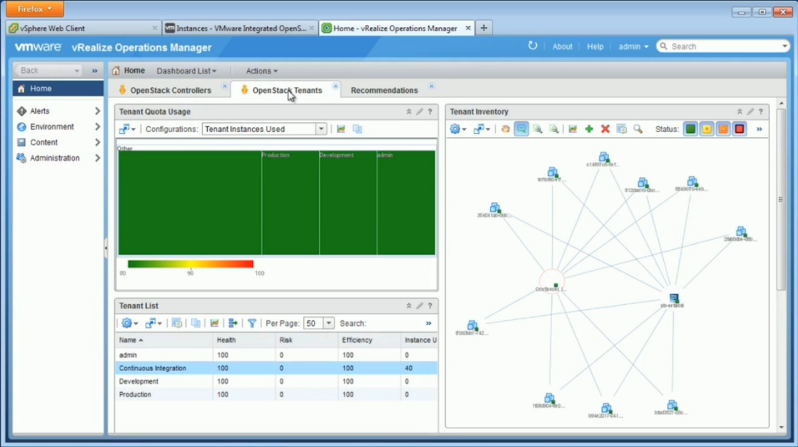Viewport: 798px width, 447px height.
Task: Expand the Administration navigation item
Action: 97,158
